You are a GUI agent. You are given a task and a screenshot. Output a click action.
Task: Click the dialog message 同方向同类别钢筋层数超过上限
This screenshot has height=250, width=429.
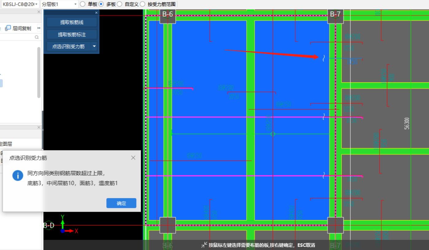click(66, 173)
